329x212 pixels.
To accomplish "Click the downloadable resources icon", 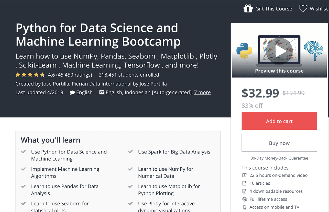I will click(245, 191).
